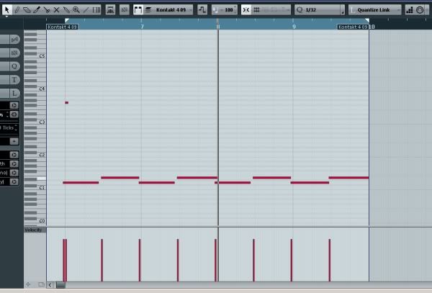Open the Quantize Link length dropdown

(374, 10)
